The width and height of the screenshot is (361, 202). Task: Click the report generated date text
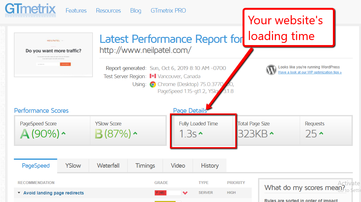point(188,68)
